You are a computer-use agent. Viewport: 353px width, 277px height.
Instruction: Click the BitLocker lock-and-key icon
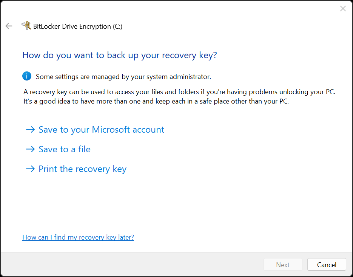(x=26, y=26)
